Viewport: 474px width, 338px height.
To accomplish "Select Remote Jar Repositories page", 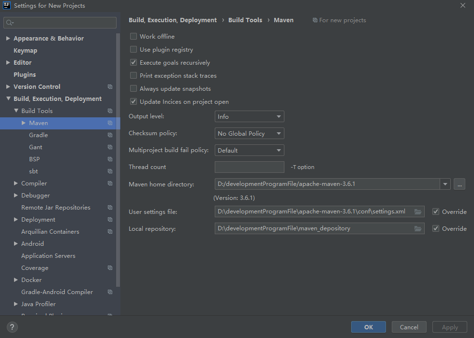I will [x=56, y=207].
